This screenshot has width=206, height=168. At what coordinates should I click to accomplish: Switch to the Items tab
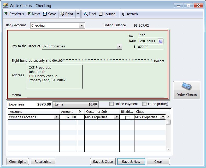75,104
